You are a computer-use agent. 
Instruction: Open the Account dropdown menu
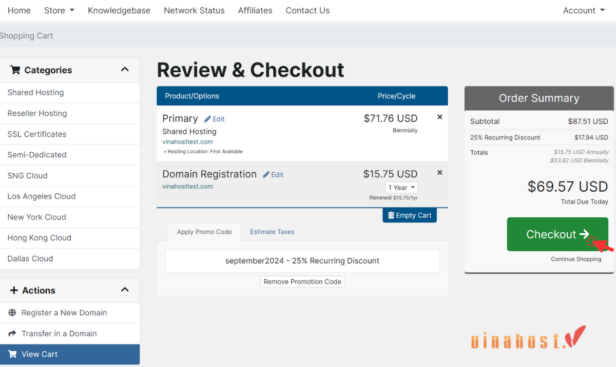coord(584,10)
